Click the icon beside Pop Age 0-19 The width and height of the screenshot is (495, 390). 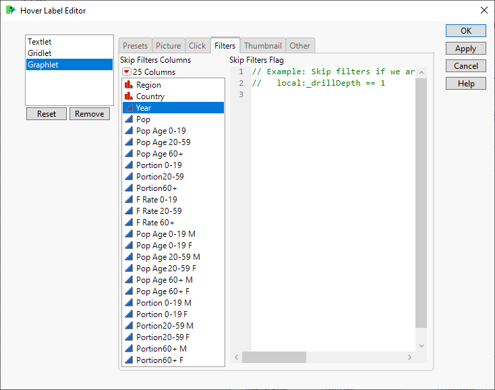point(129,130)
